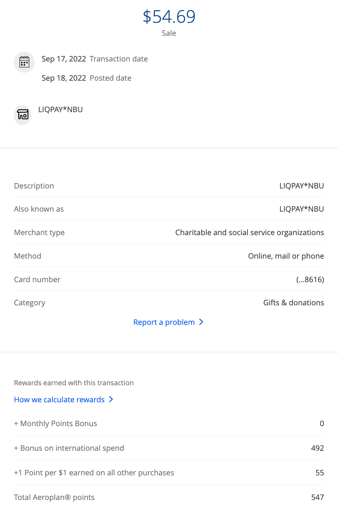Open the Report a problem link
This screenshot has height=509, width=338.
click(164, 322)
